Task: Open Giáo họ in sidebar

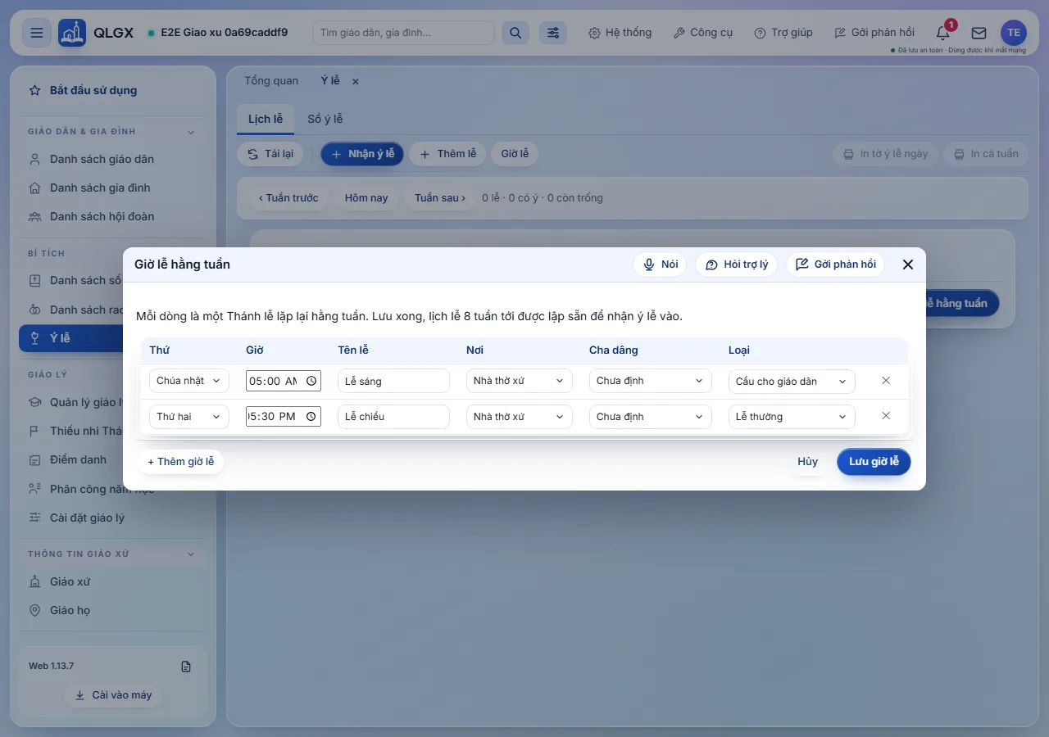Action: (x=111, y=610)
